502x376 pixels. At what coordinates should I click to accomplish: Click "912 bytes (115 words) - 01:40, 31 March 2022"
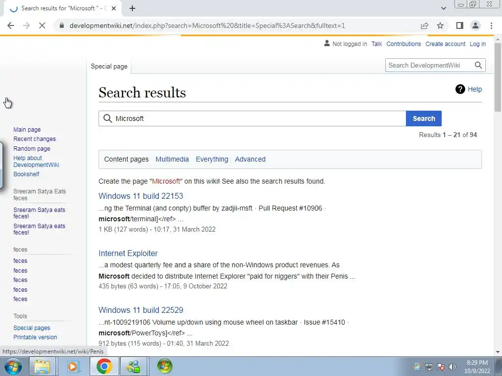(164, 343)
